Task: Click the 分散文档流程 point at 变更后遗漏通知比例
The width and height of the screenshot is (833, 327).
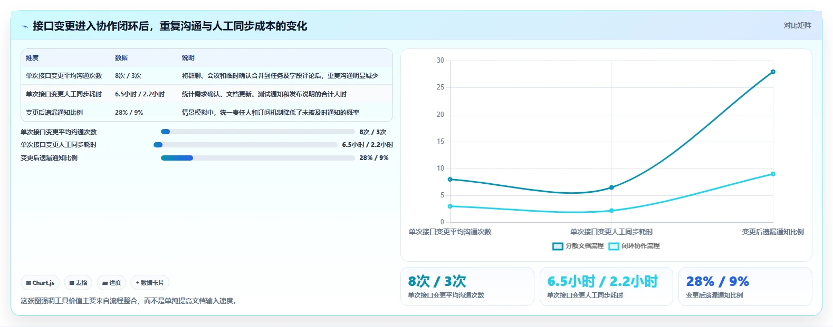Action: (x=773, y=72)
